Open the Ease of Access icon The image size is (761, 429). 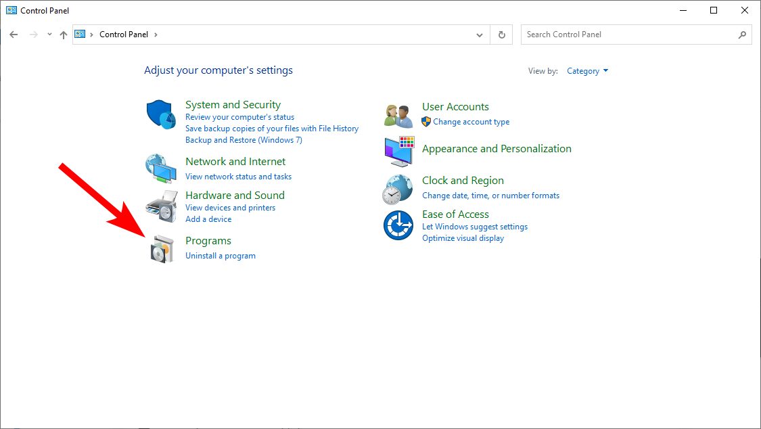[398, 225]
